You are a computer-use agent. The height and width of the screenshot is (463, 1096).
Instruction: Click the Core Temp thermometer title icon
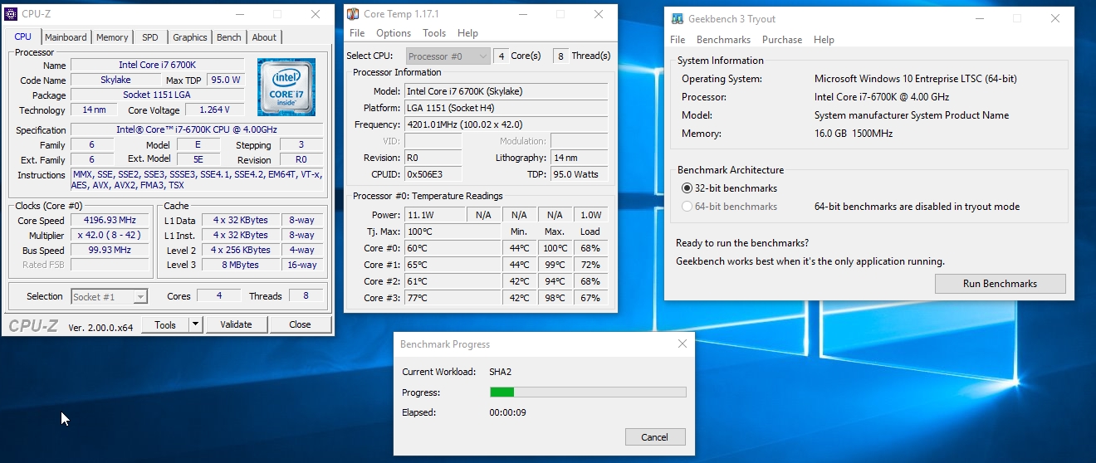click(353, 14)
